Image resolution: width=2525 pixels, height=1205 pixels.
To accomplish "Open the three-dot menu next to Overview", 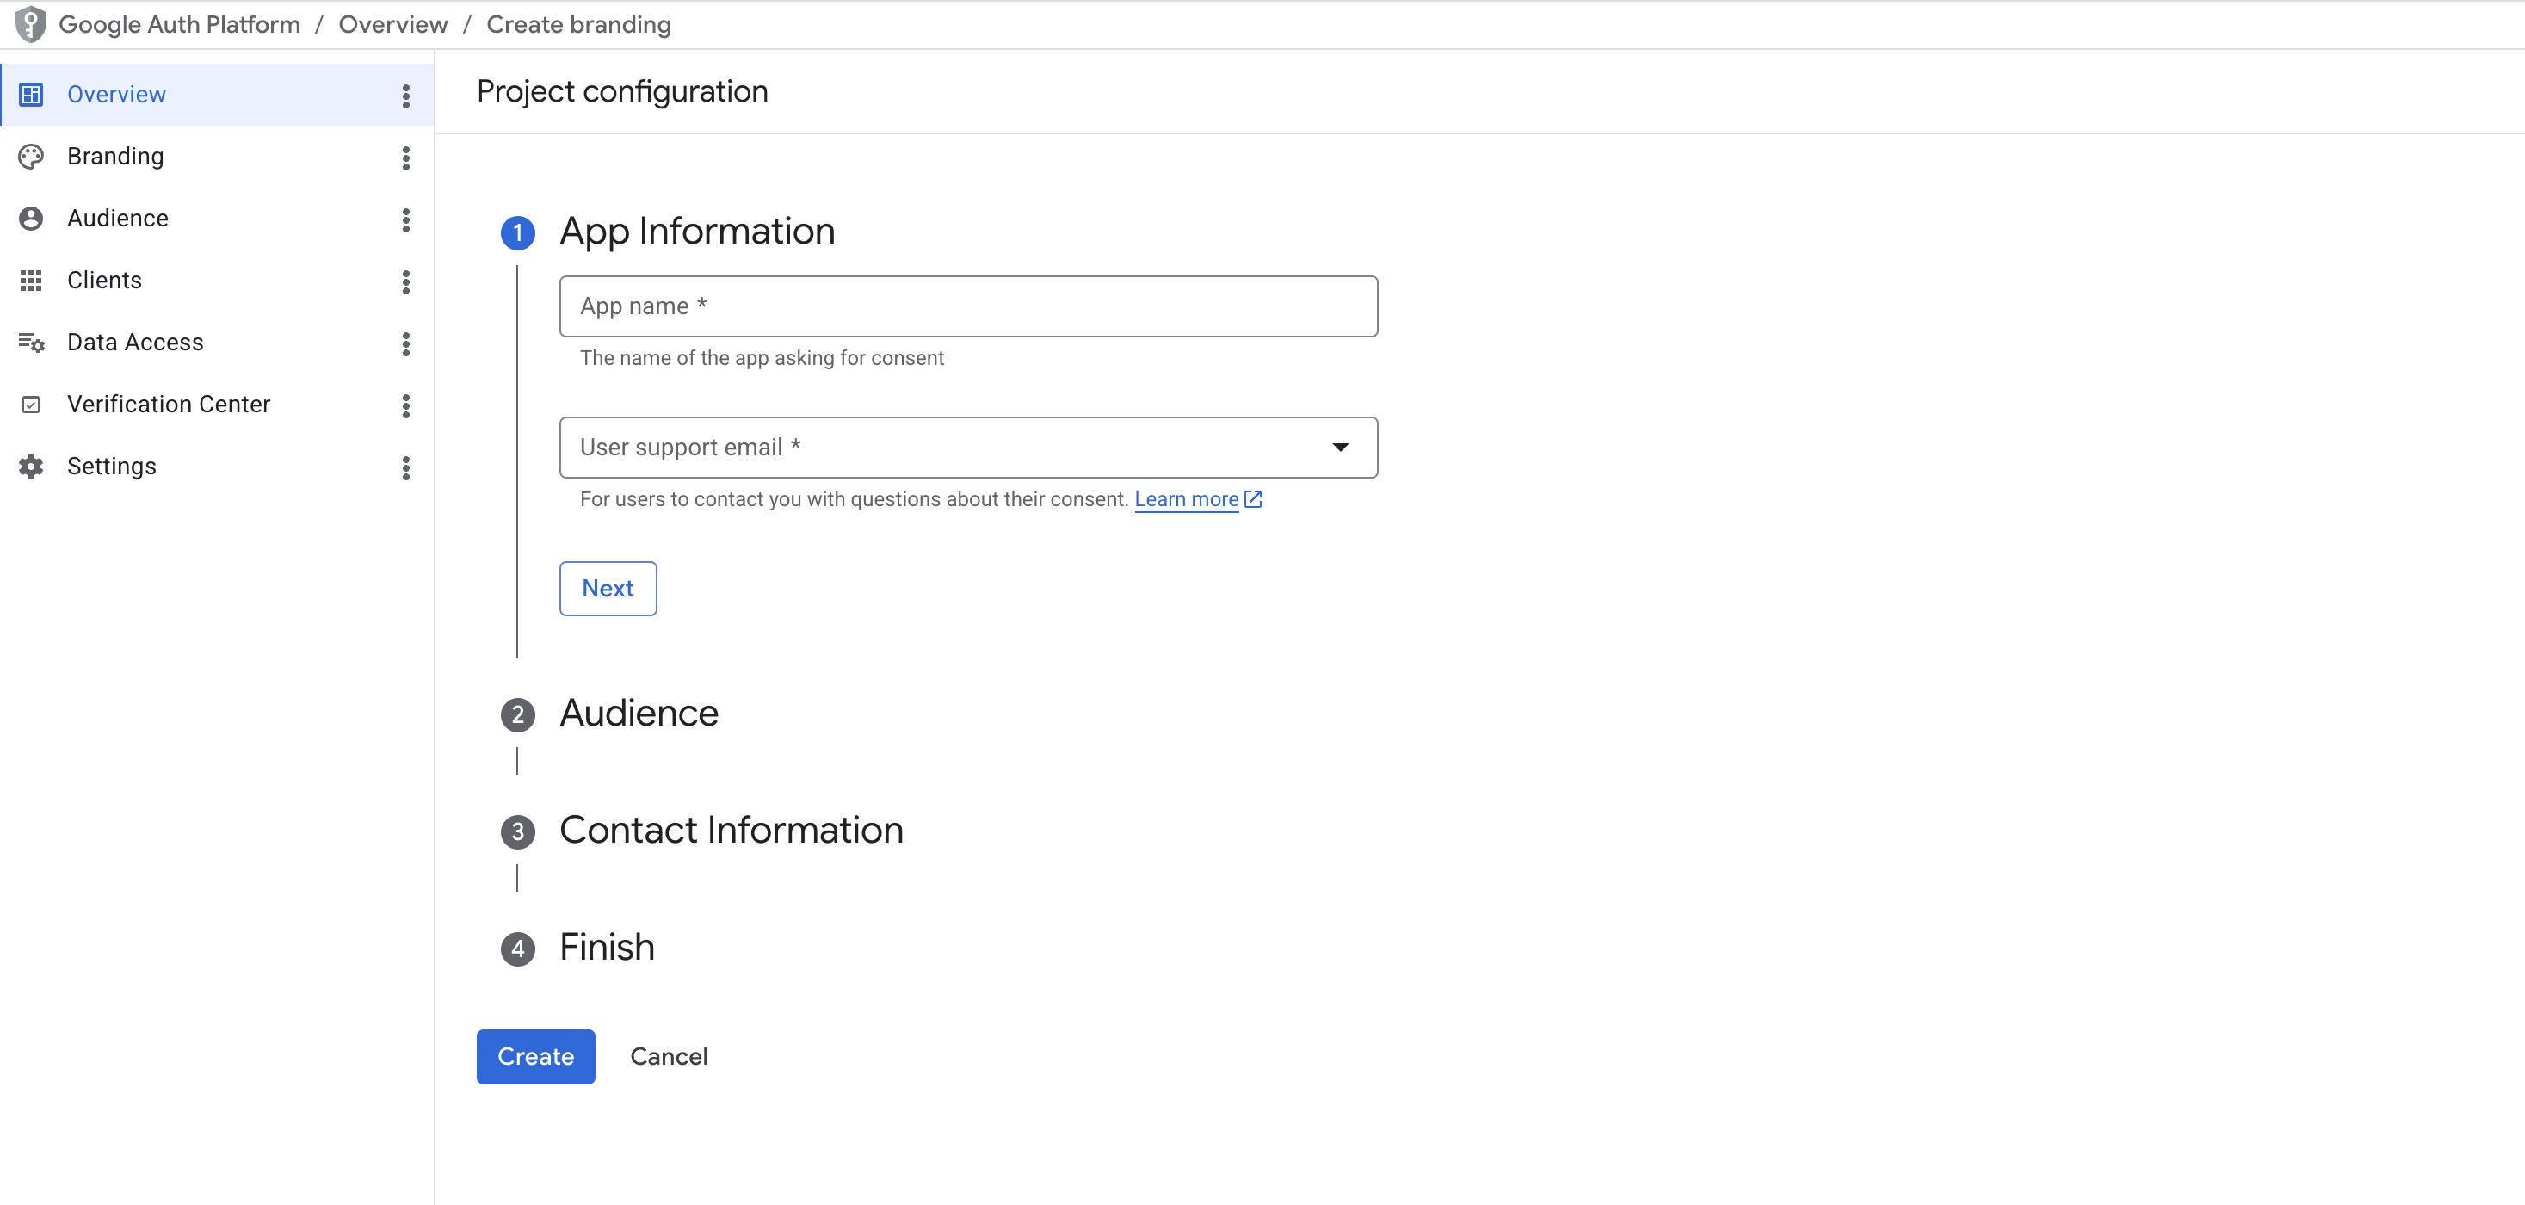I will coord(406,95).
